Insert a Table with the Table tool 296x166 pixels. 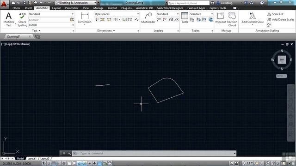185,18
